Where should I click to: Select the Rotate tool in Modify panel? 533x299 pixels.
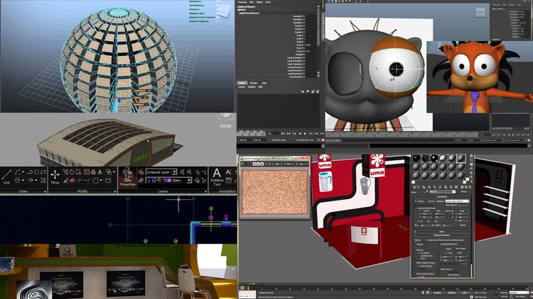[72, 172]
